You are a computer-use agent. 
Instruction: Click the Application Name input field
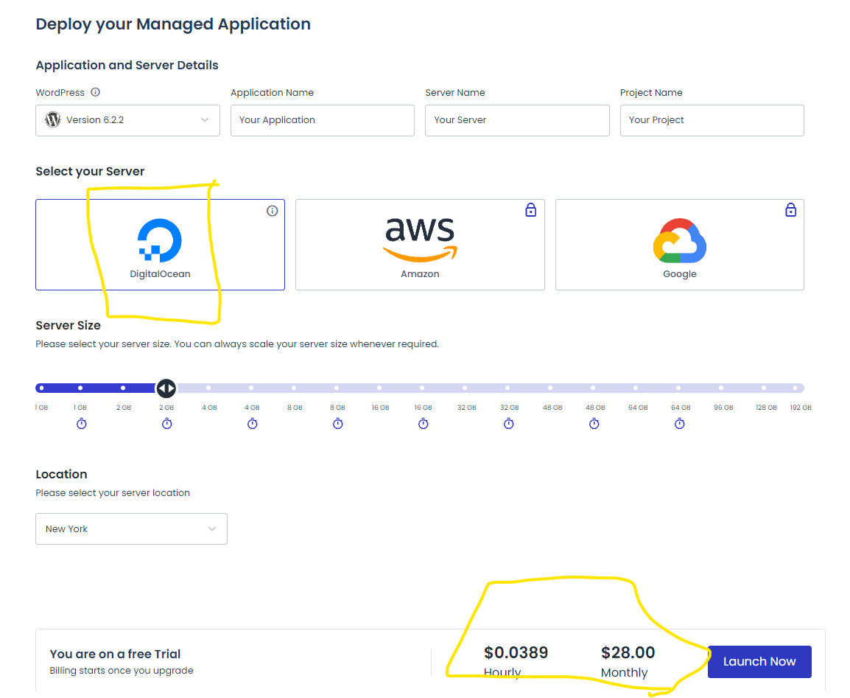pyautogui.click(x=323, y=120)
